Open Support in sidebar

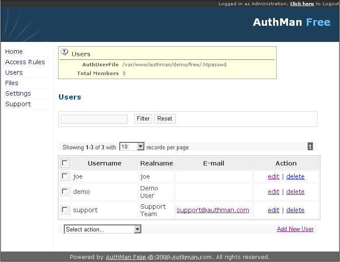[18, 104]
